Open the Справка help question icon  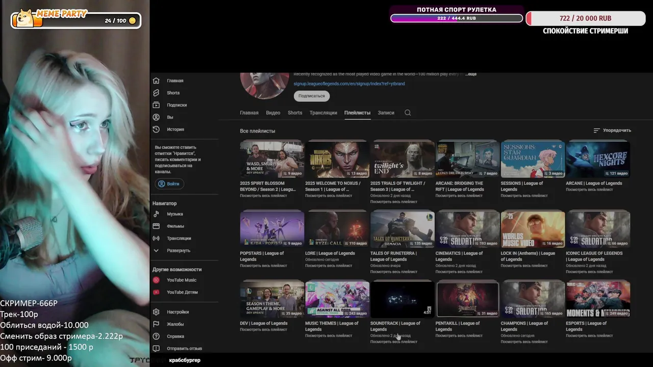[x=156, y=336]
